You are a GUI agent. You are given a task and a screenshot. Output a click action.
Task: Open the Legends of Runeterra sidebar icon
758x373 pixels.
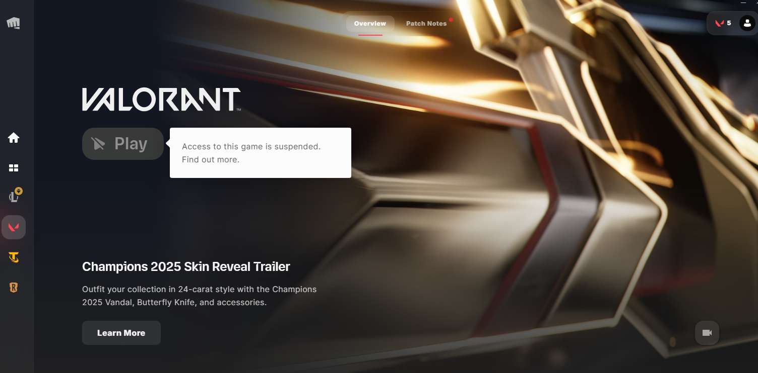pos(14,288)
